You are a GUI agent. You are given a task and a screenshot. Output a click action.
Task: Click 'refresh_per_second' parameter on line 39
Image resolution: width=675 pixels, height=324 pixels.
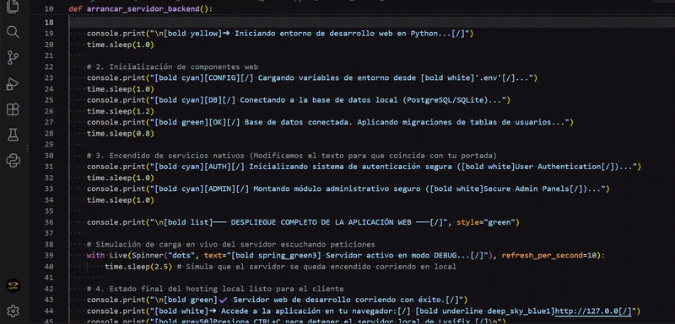pyautogui.click(x=543, y=256)
